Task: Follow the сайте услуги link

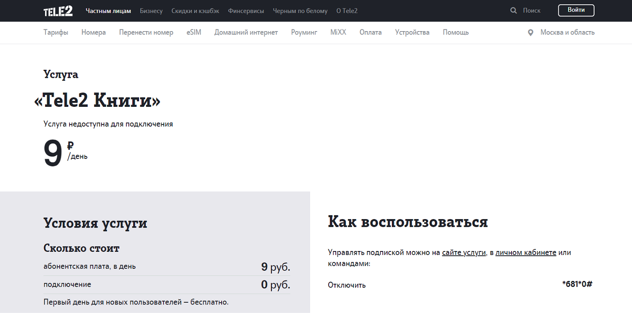Action: [x=464, y=253]
